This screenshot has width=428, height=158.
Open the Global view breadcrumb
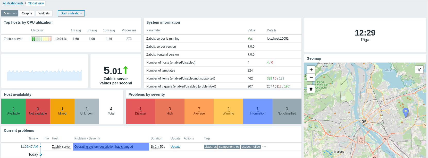point(36,3)
